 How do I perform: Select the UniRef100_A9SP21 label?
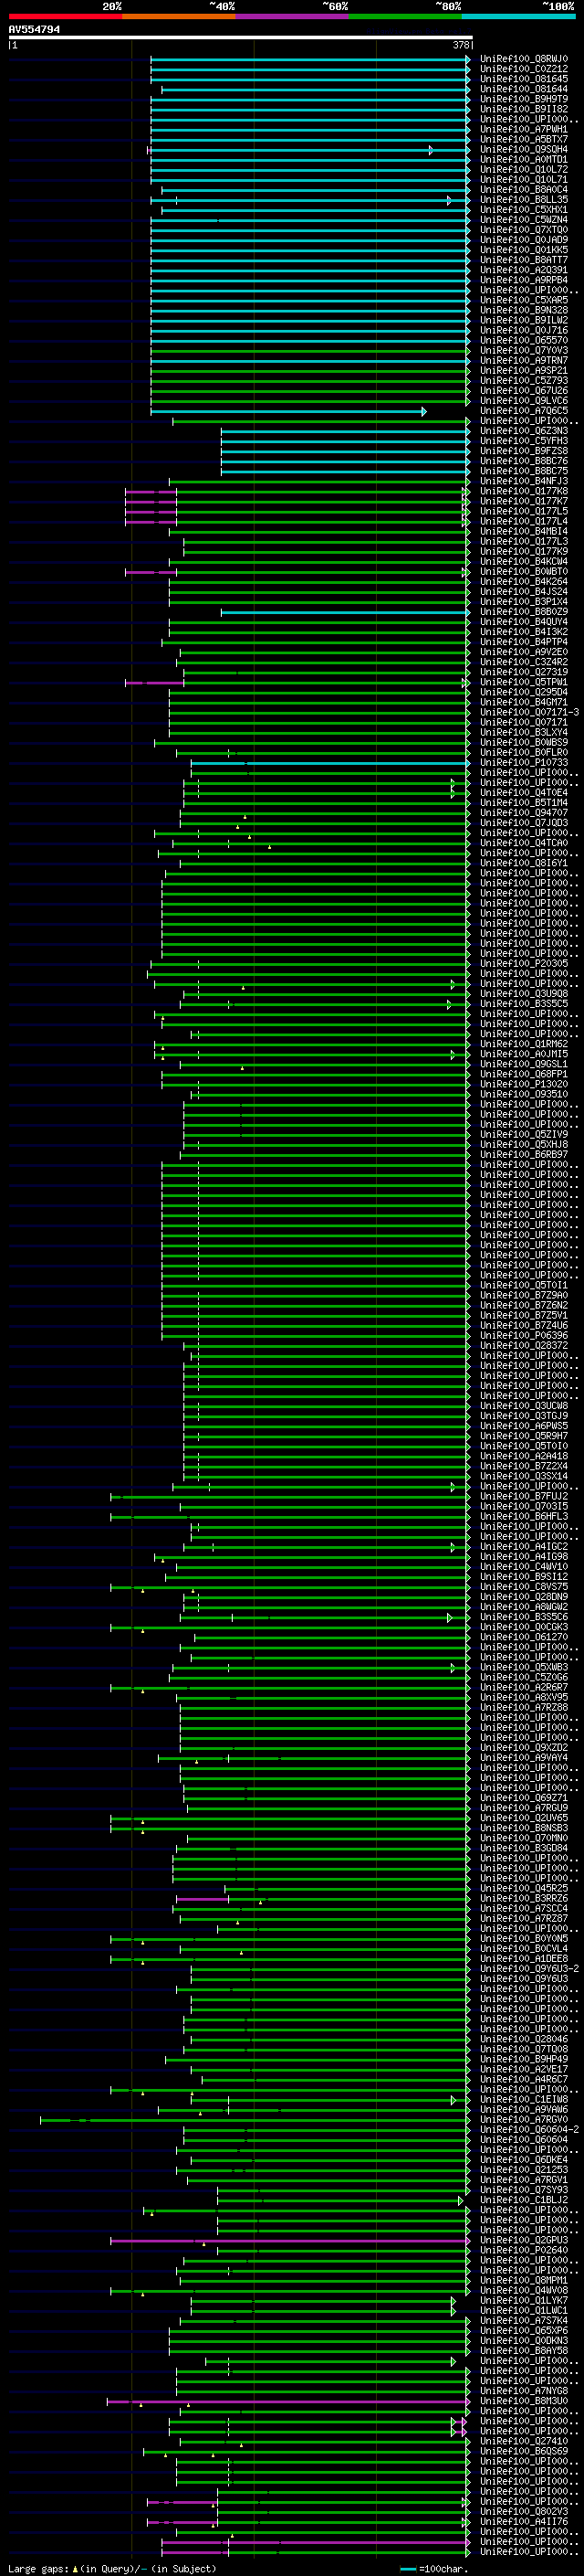tap(523, 370)
